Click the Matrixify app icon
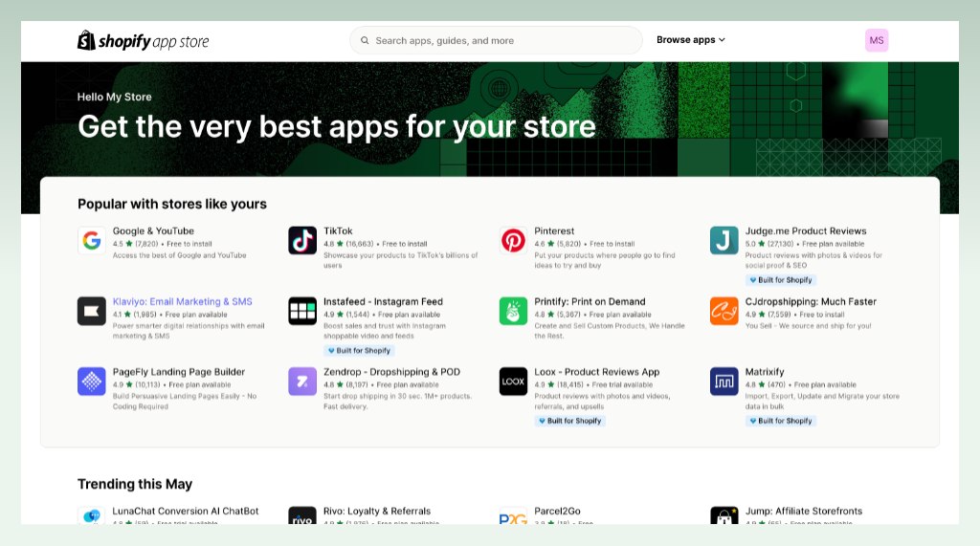980x546 pixels. 724,382
